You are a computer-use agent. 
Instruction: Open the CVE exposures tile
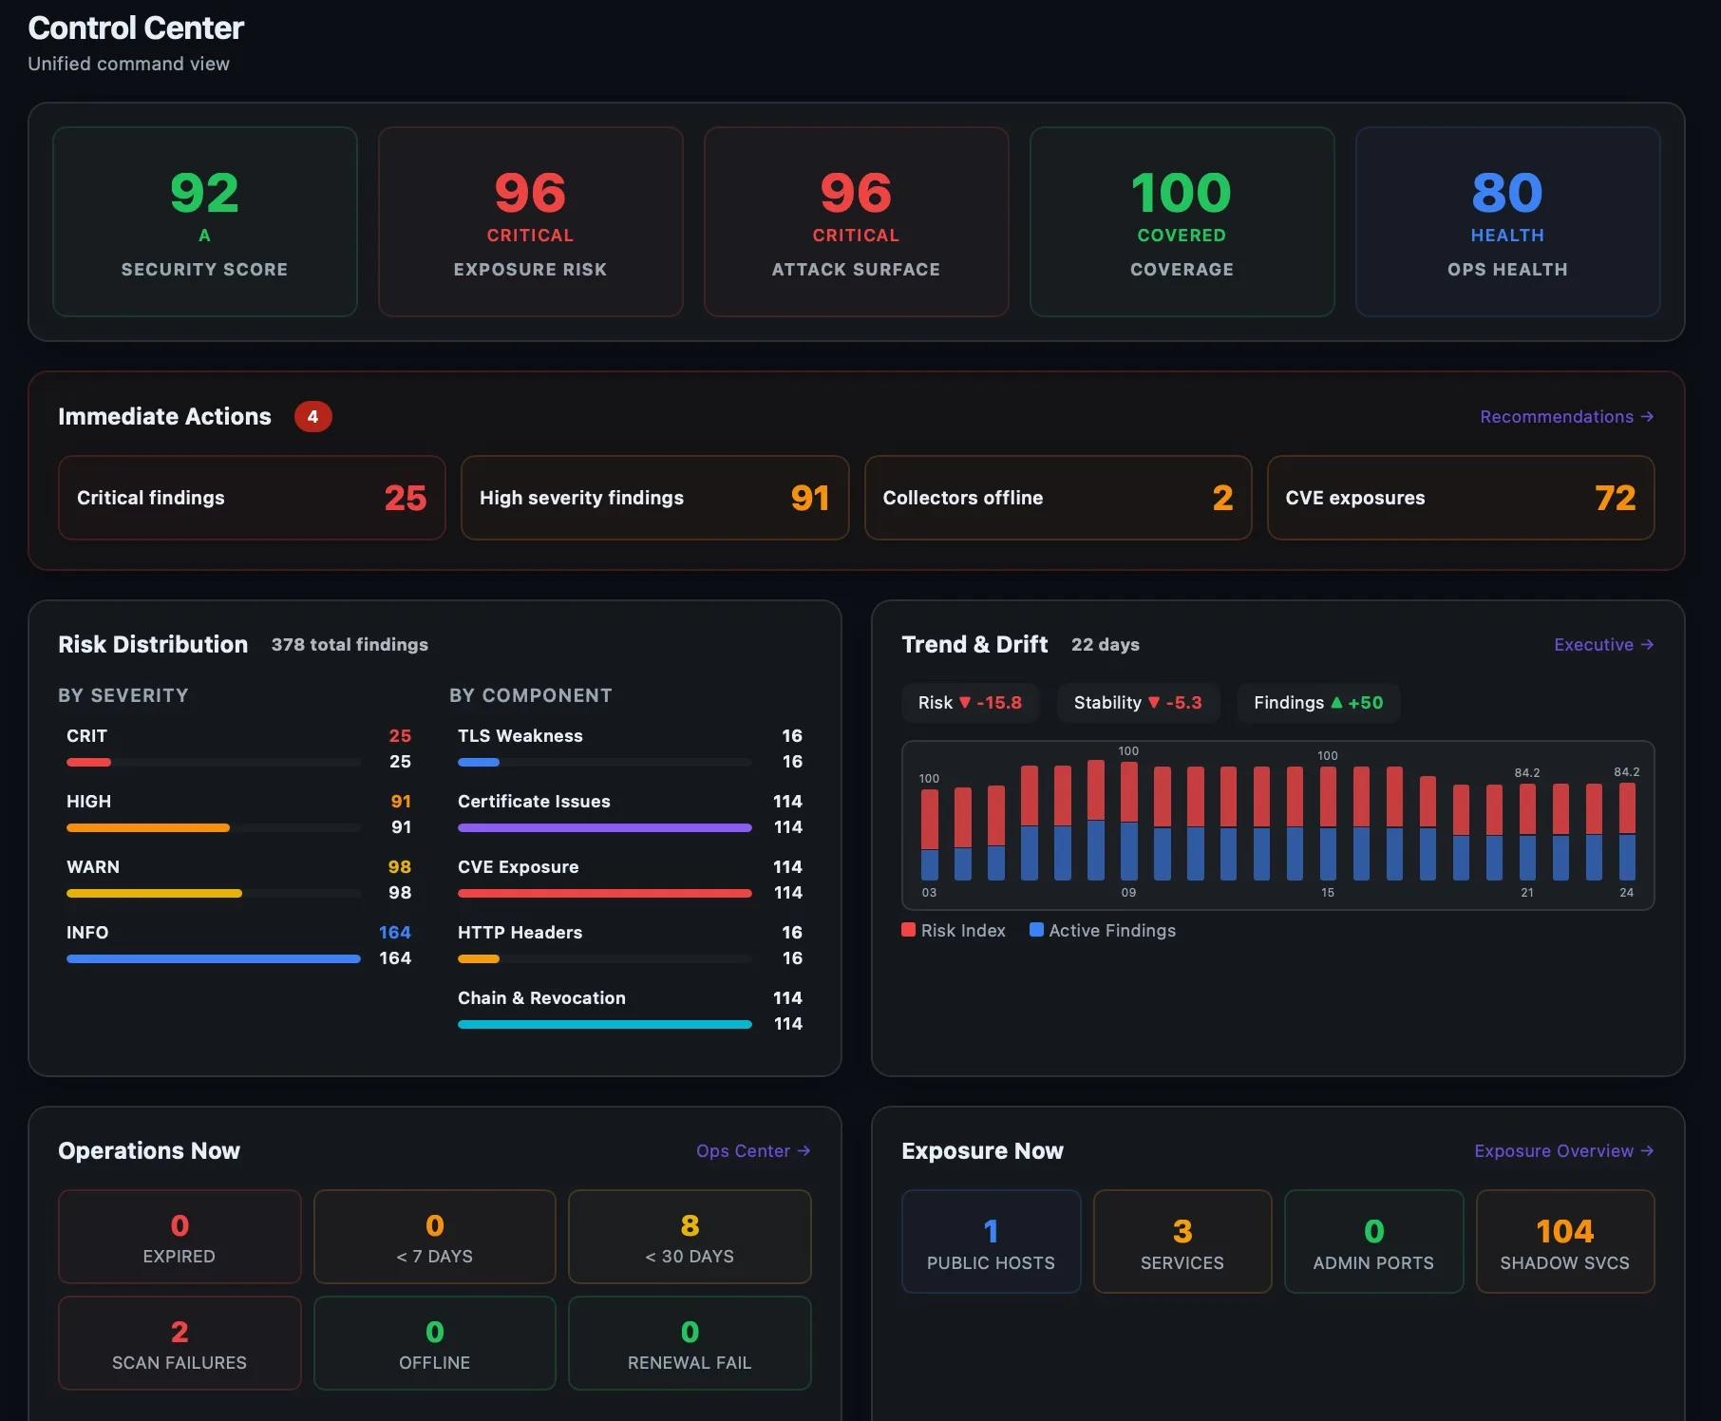coord(1461,498)
